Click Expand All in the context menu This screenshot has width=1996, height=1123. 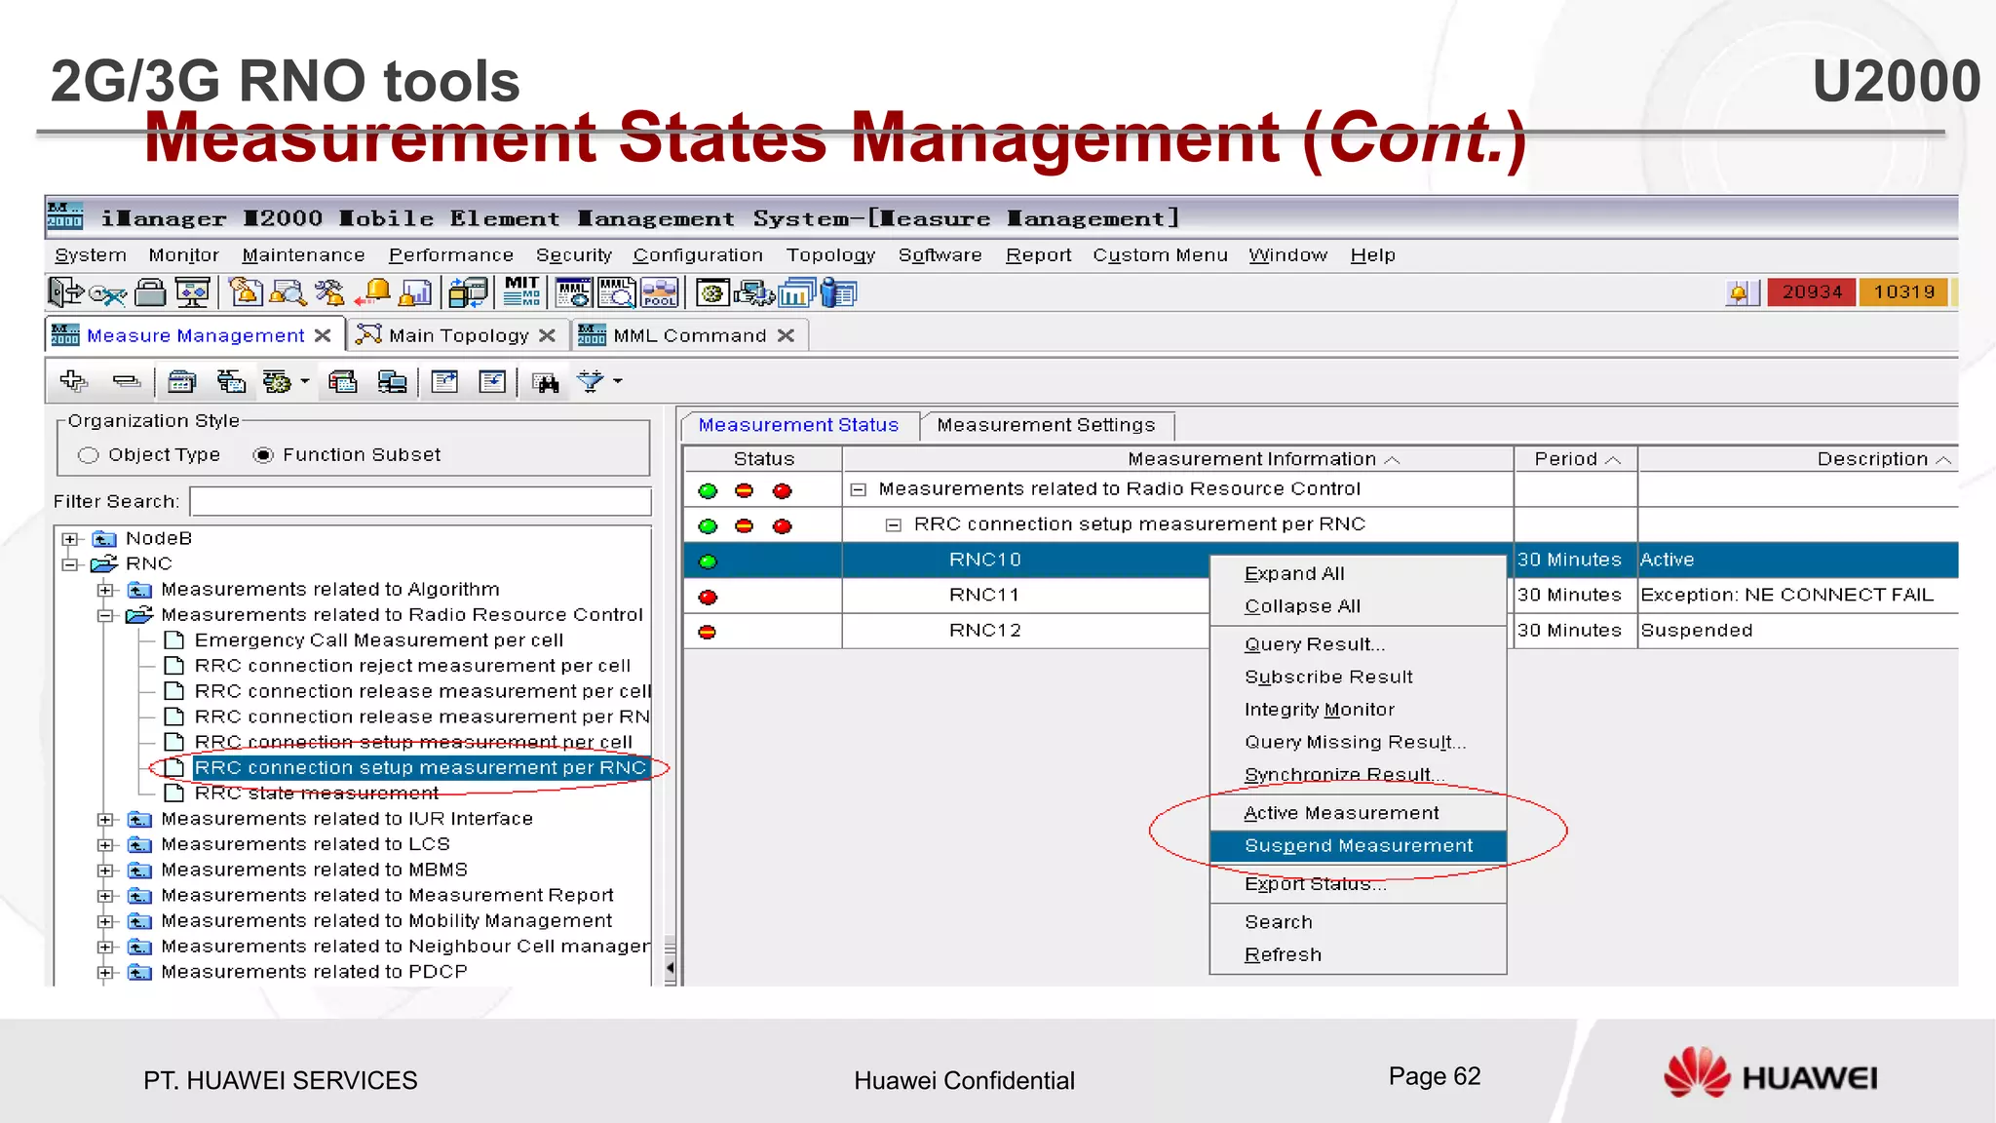coord(1358,574)
